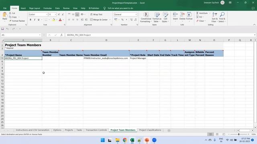Apply the yellow fill color

pos(53,20)
